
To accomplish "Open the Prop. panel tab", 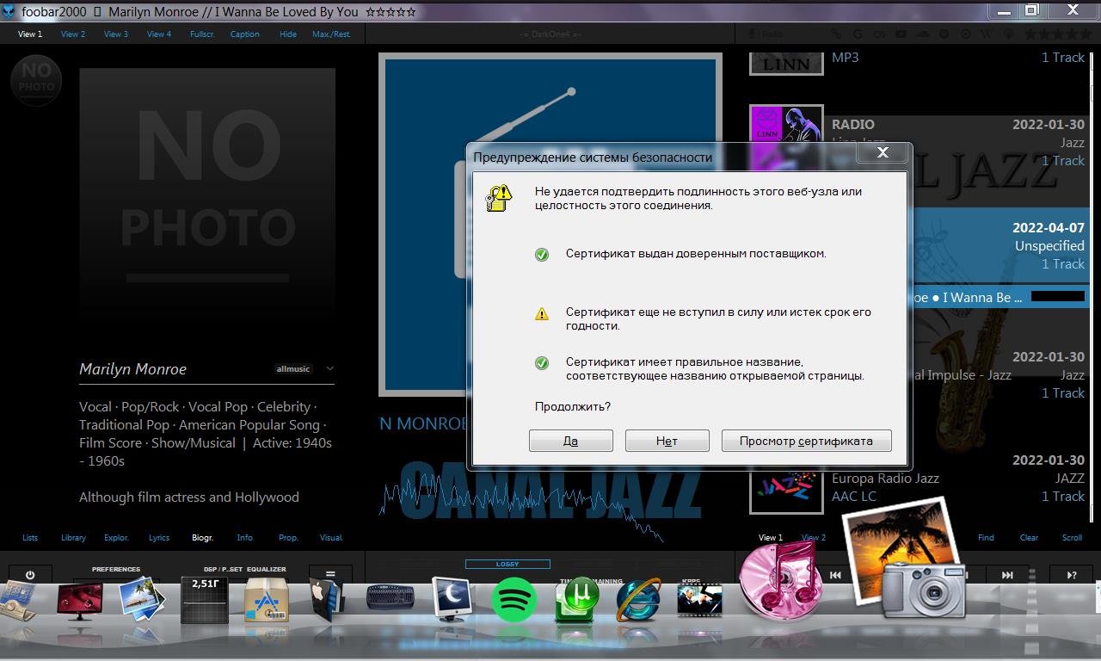I will [288, 538].
